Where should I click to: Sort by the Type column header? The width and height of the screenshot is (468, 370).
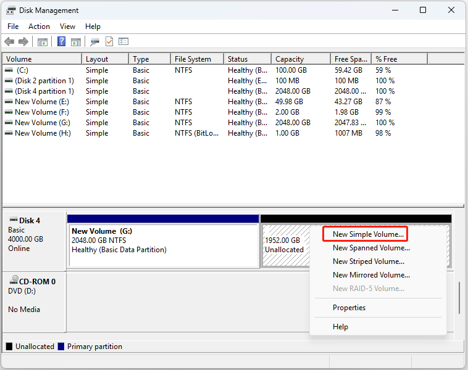(x=150, y=59)
